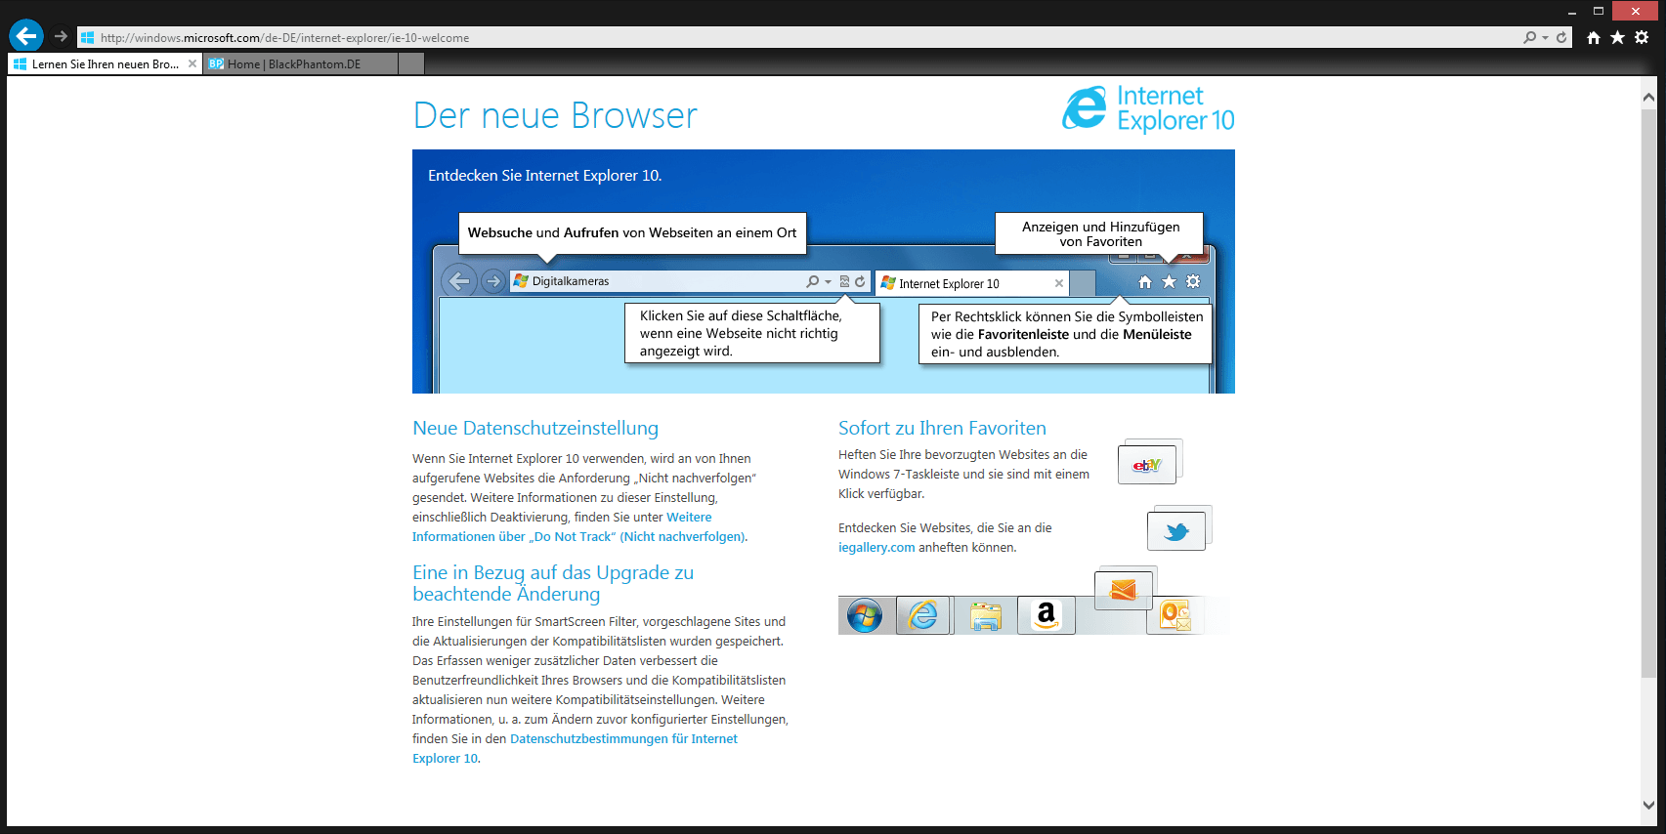Click the Windows Start orb in illustration
This screenshot has width=1666, height=834.
(865, 616)
